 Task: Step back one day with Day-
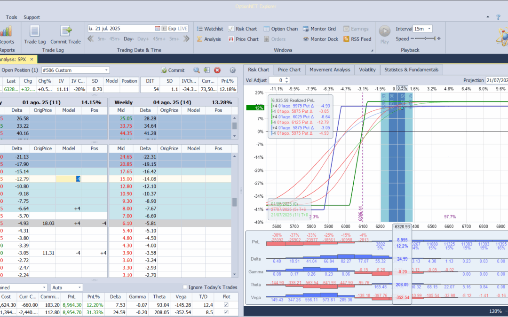pyautogui.click(x=129, y=39)
